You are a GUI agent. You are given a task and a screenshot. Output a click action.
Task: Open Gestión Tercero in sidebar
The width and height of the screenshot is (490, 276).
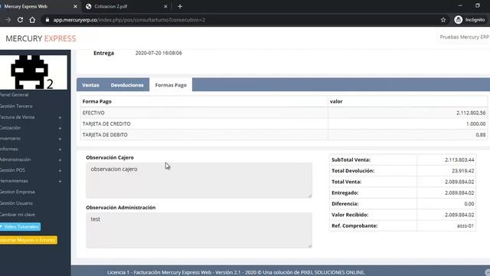pos(16,106)
